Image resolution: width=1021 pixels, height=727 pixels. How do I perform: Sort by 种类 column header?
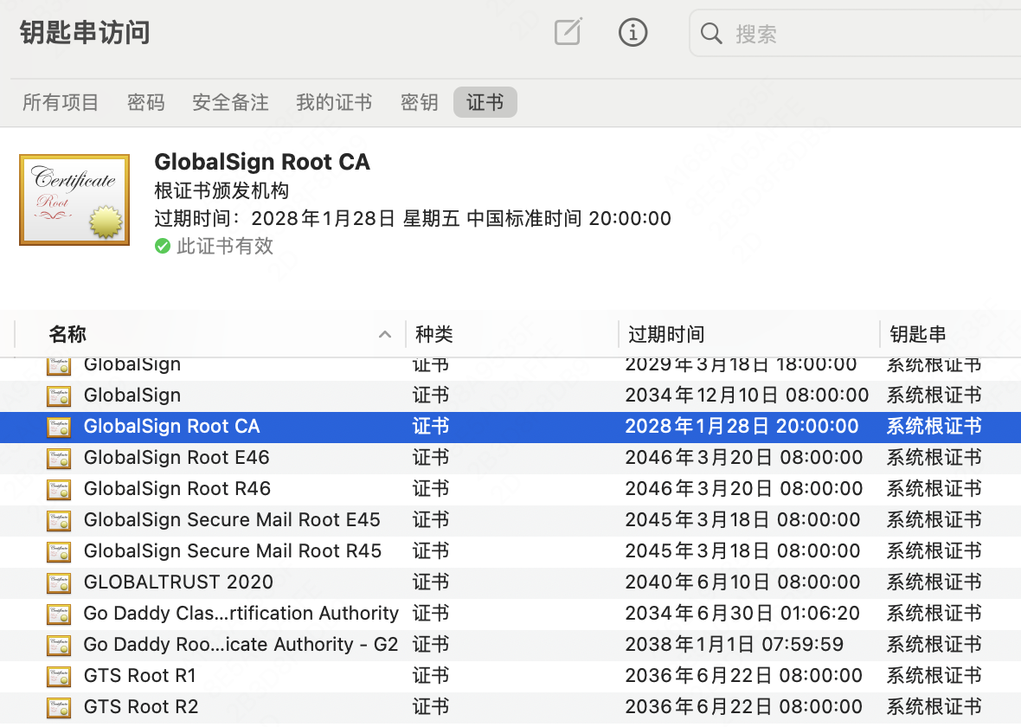pyautogui.click(x=433, y=334)
